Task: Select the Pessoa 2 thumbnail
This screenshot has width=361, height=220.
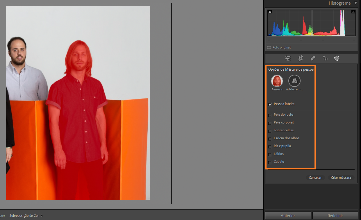Action: 277,81
